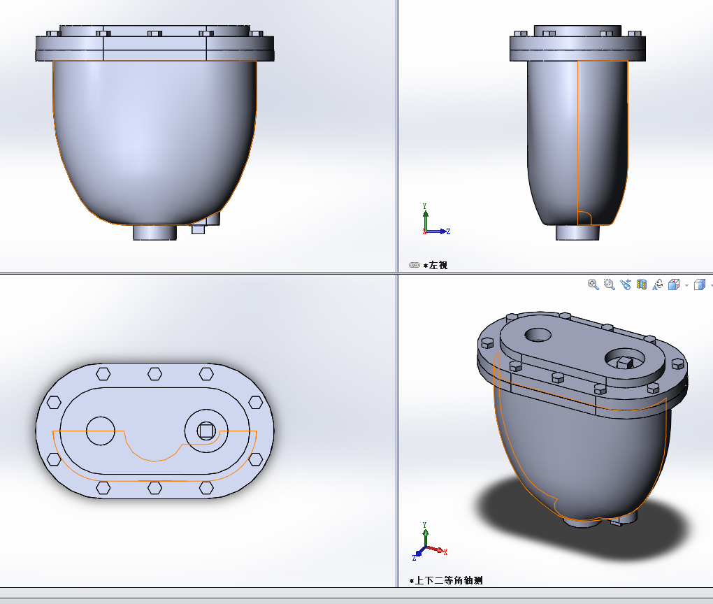The width and height of the screenshot is (713, 604).
Task: Select the Zoom to Area tool
Action: pos(610,285)
